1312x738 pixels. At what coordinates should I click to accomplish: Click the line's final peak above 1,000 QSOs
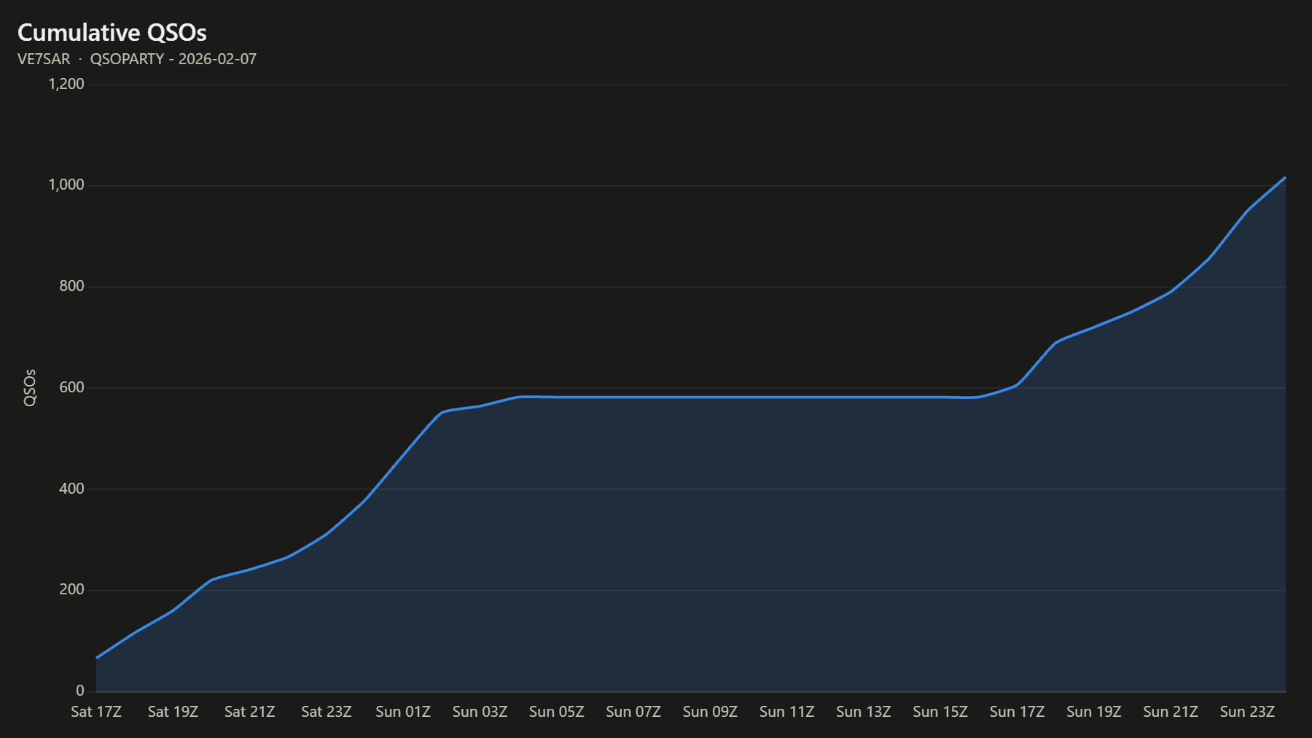(1285, 177)
